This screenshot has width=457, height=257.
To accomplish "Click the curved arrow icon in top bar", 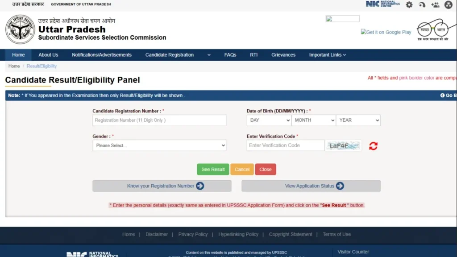I will pos(422,5).
